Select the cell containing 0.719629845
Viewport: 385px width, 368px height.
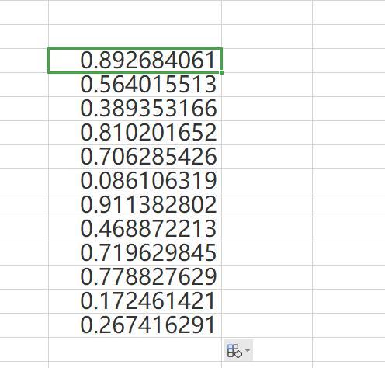point(135,253)
